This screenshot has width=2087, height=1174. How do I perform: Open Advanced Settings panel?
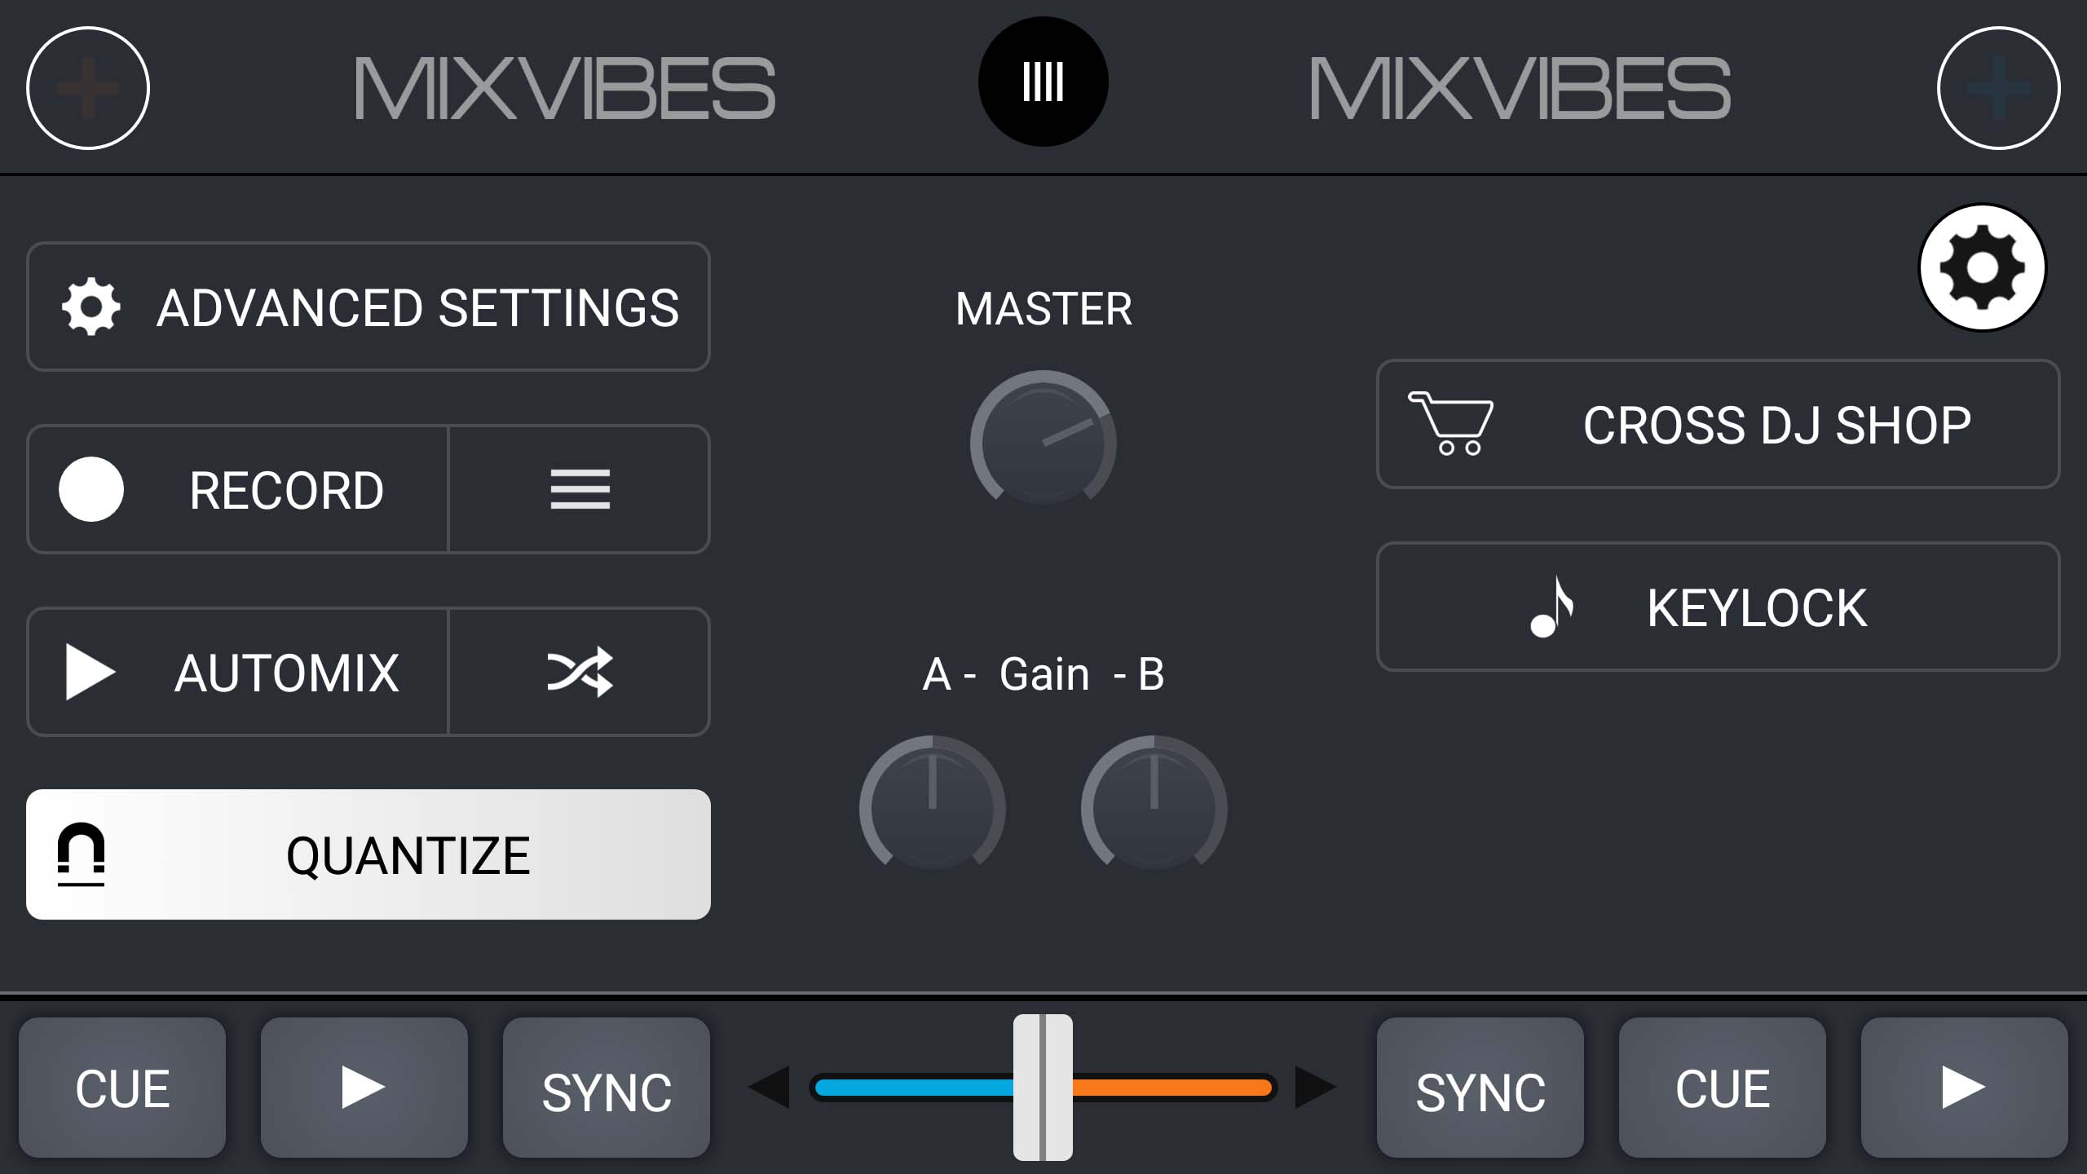368,307
